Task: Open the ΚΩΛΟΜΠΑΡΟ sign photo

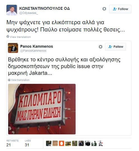Action: pyautogui.click(x=42, y=109)
